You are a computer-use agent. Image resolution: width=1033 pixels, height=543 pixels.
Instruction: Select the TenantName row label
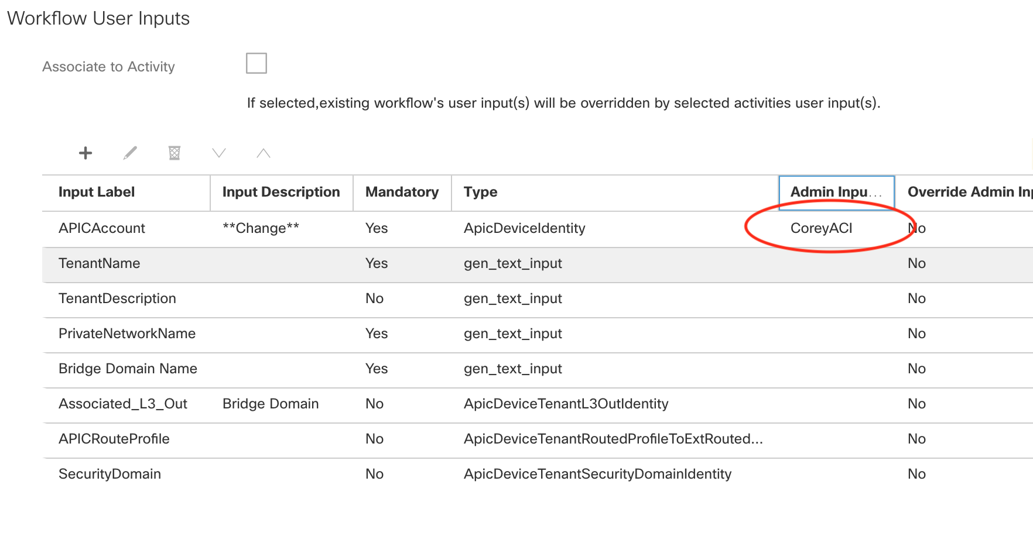coord(100,263)
